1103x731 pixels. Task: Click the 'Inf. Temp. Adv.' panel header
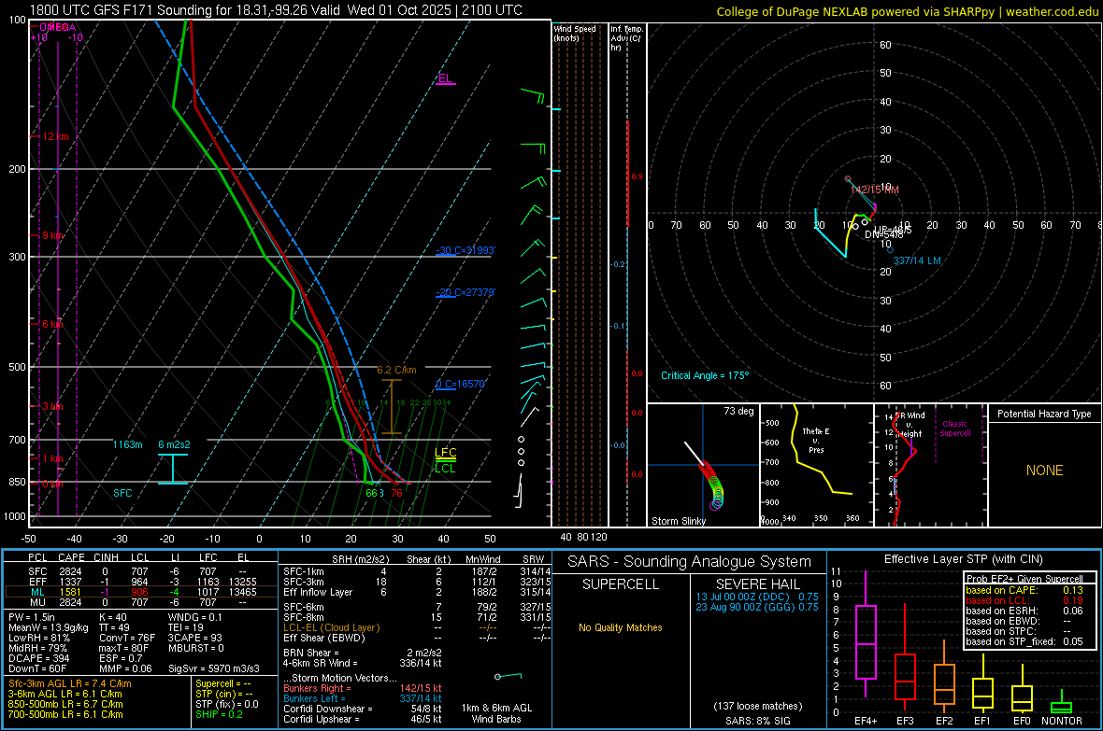626,38
